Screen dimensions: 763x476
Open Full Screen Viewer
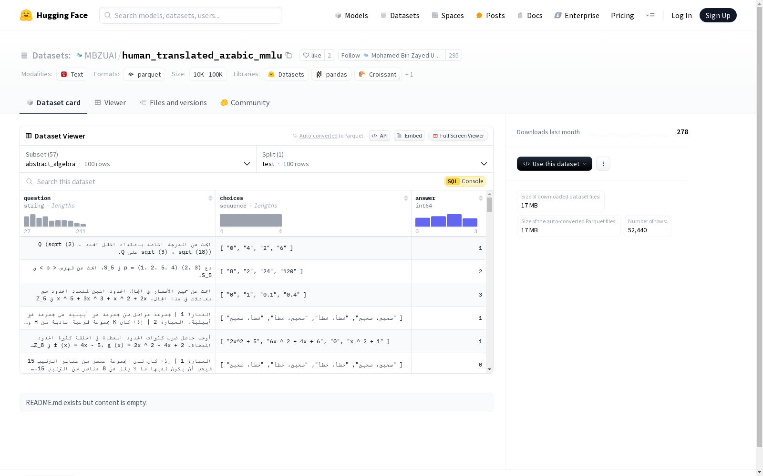point(458,136)
